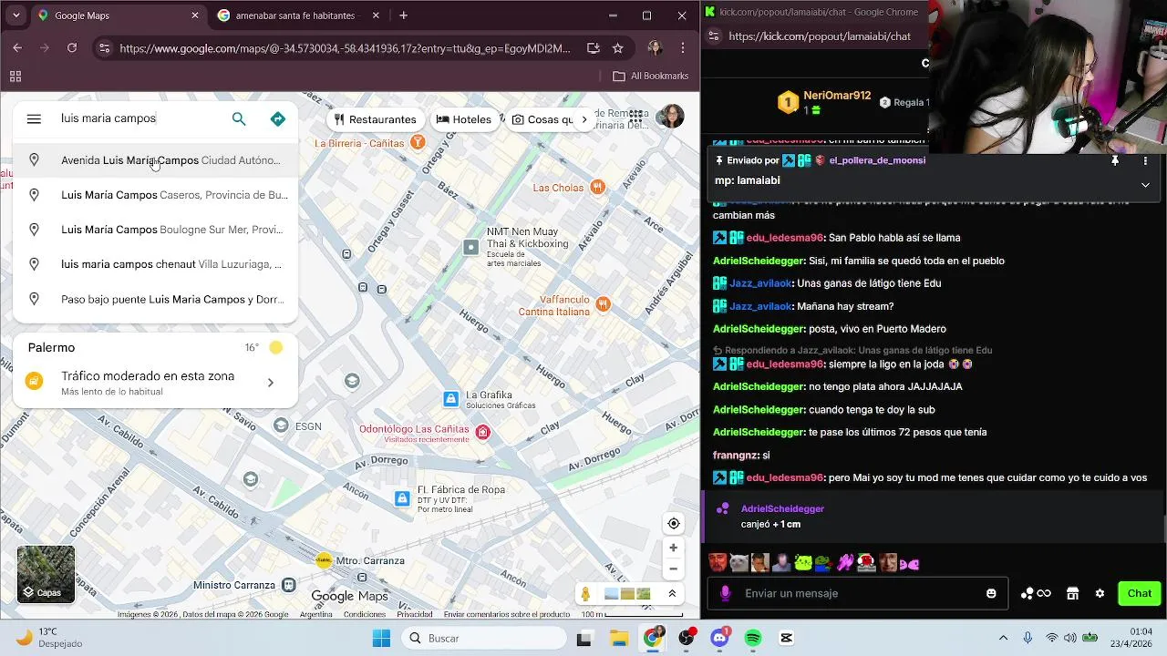Screen dimensions: 1167x656
Task: Open NeriOmar912 leaderboard entry
Action: [825, 102]
